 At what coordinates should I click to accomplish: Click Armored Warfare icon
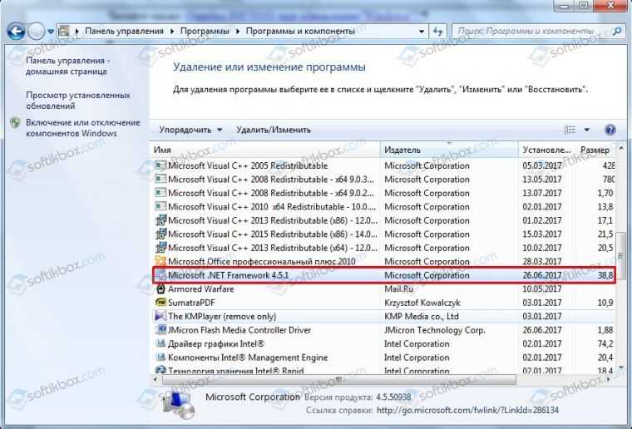click(x=160, y=288)
